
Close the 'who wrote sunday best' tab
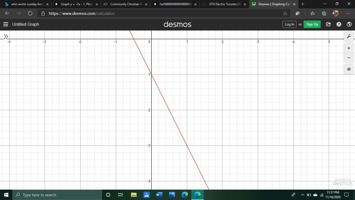coord(47,4)
